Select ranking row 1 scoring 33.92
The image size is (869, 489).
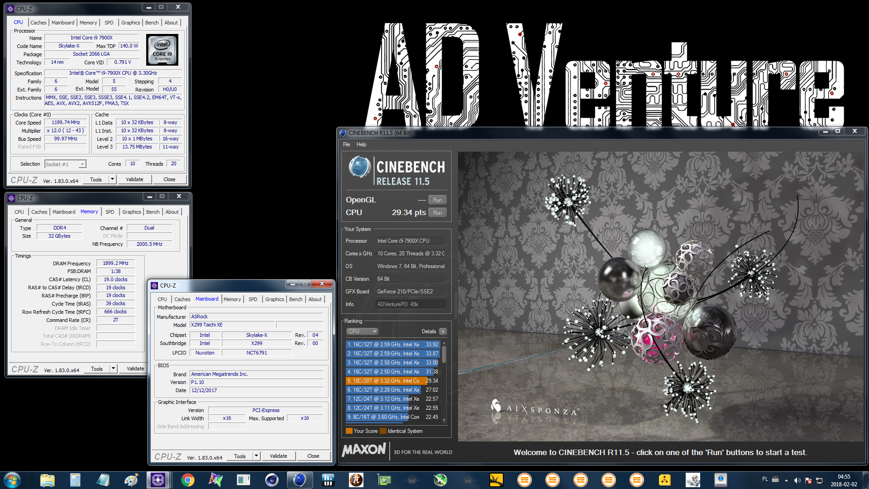pos(392,345)
